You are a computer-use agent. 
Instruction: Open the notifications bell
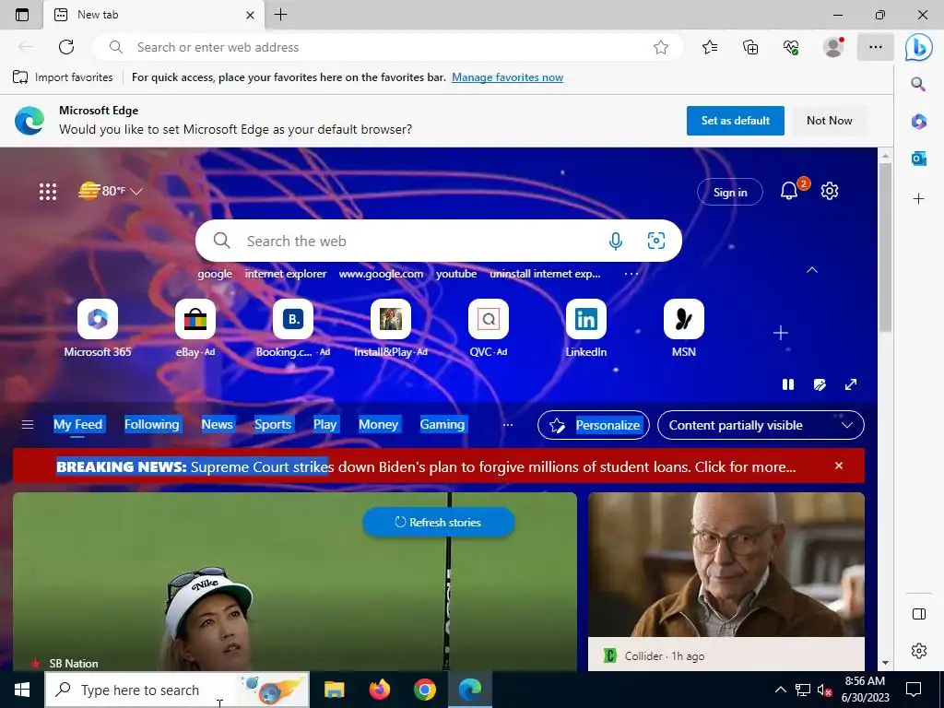click(x=789, y=191)
